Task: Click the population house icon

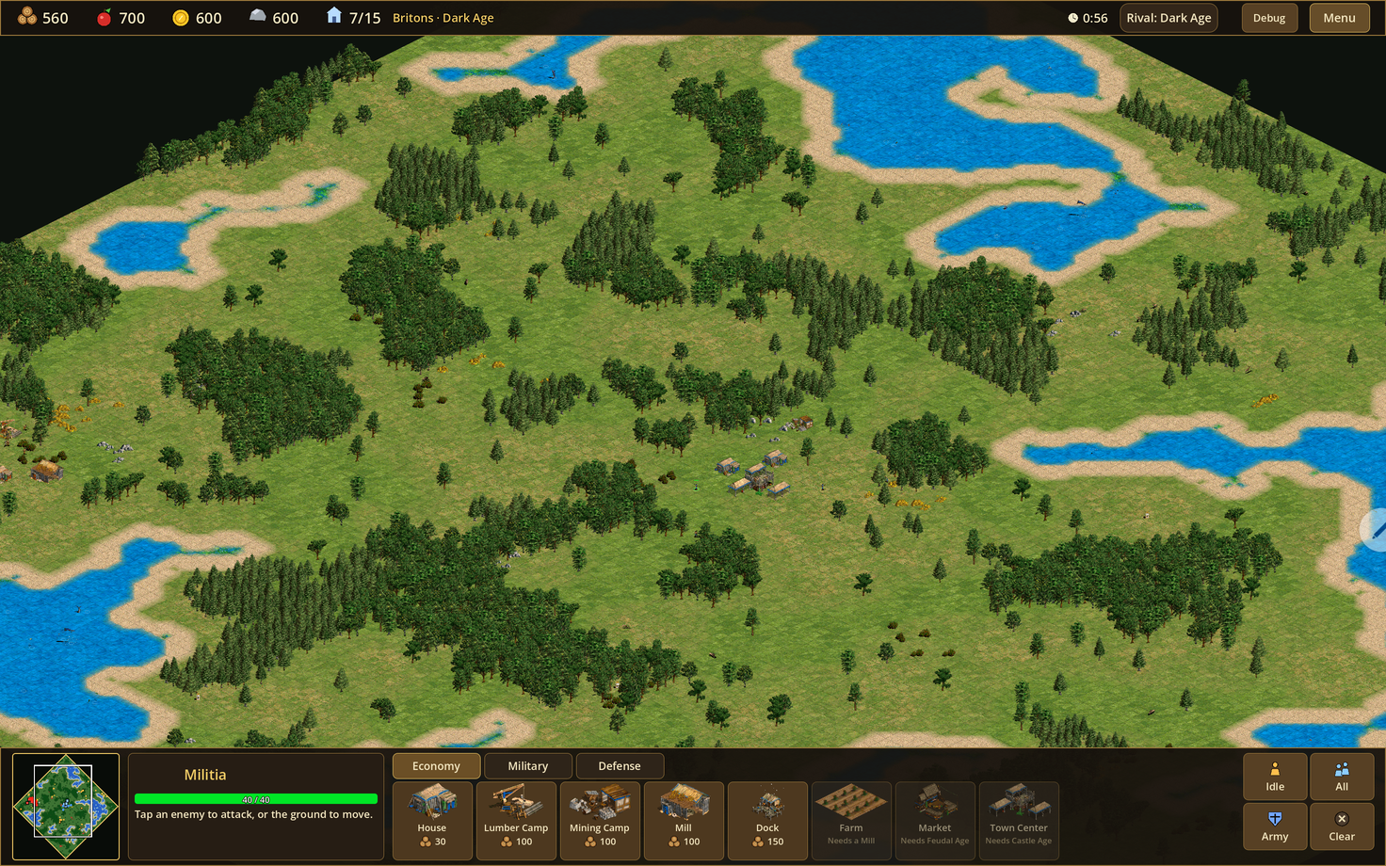Action: point(333,16)
